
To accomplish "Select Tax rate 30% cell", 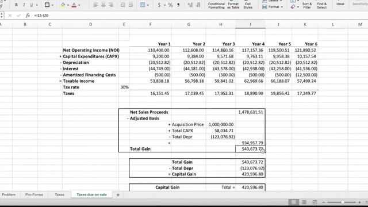I will coord(124,87).
